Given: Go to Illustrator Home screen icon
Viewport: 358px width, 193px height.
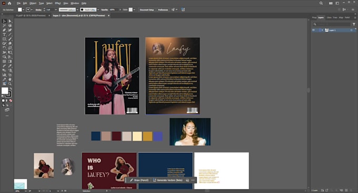Looking at the screenshot, I should click(9, 3).
